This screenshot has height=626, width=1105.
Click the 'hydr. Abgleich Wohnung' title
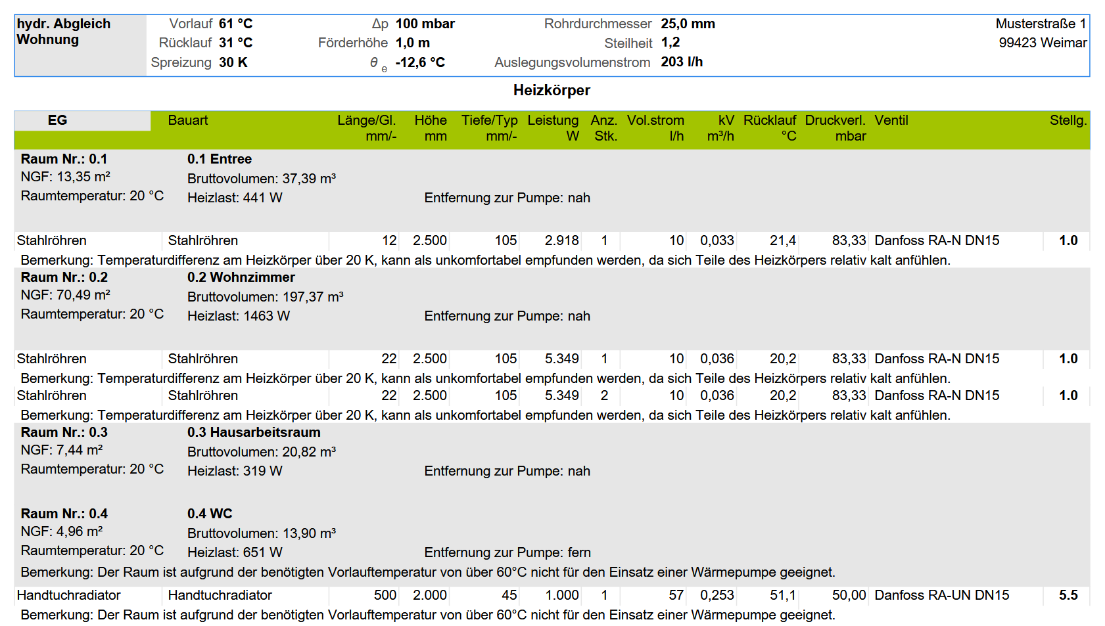point(63,32)
